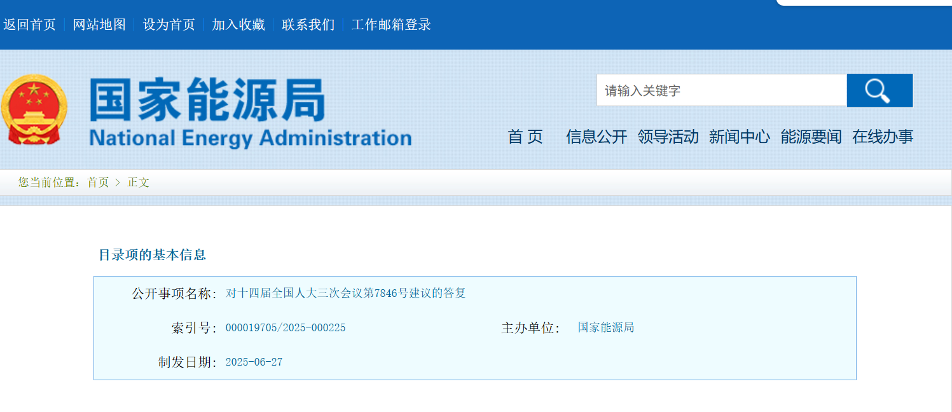Image resolution: width=952 pixels, height=412 pixels.
Task: Go to 工作邮箱登录 mail login
Action: pos(391,25)
